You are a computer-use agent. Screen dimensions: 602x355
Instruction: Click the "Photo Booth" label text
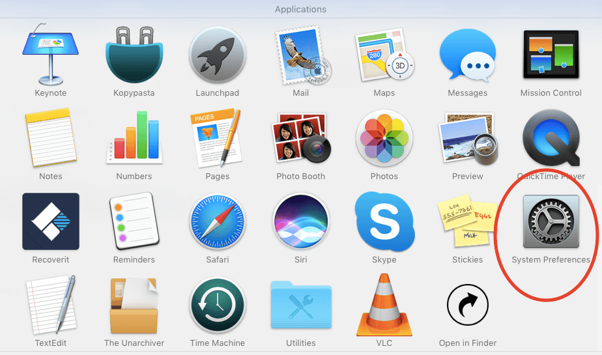pos(301,176)
